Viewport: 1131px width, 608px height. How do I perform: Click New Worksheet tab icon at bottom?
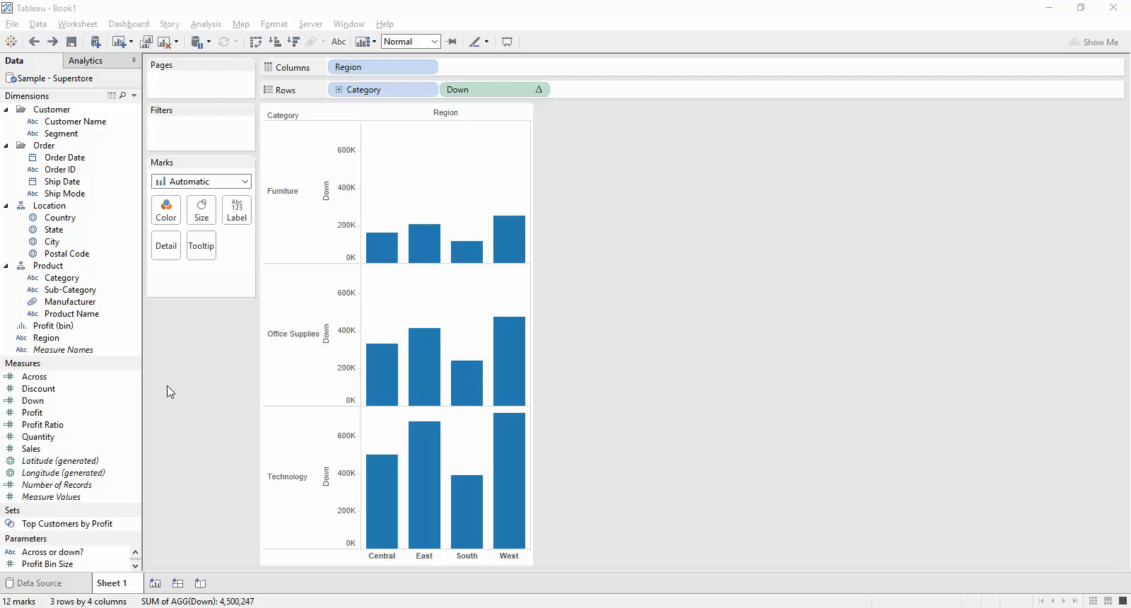pos(156,583)
